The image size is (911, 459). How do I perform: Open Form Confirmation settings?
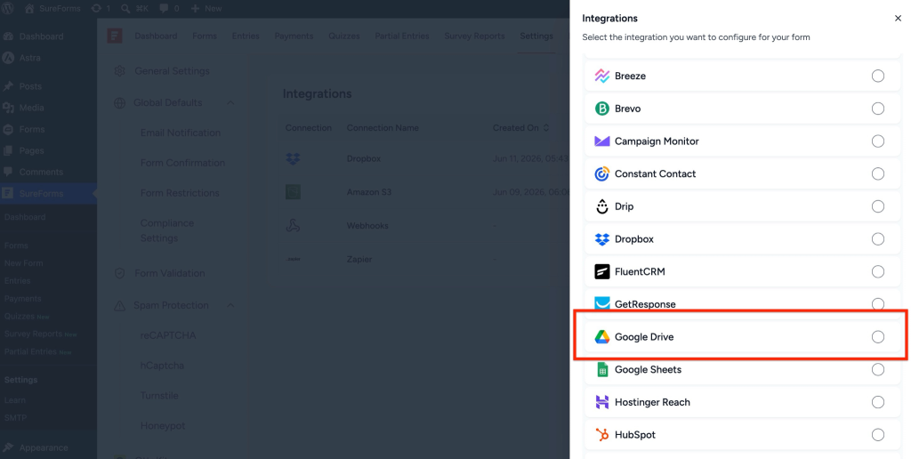click(182, 163)
